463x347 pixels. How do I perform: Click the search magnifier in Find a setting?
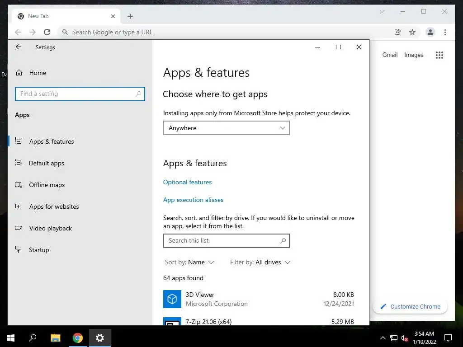point(138,94)
